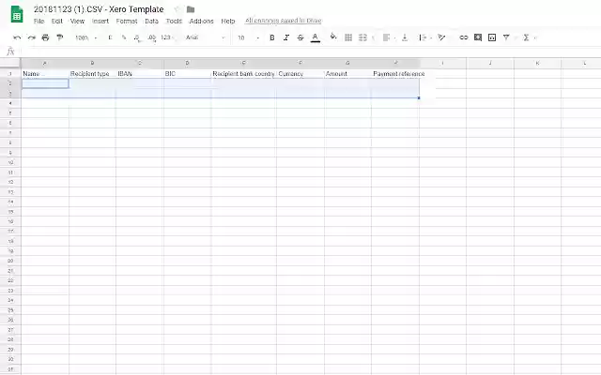The width and height of the screenshot is (601, 375).
Task: Click the Merge cells icon
Action: 362,37
